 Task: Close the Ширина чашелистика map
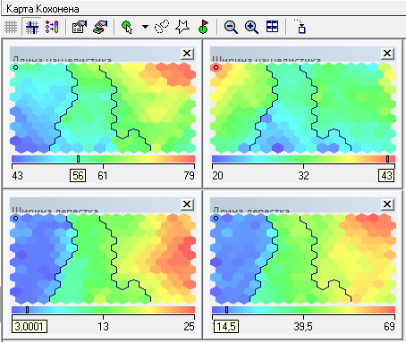pyautogui.click(x=387, y=54)
